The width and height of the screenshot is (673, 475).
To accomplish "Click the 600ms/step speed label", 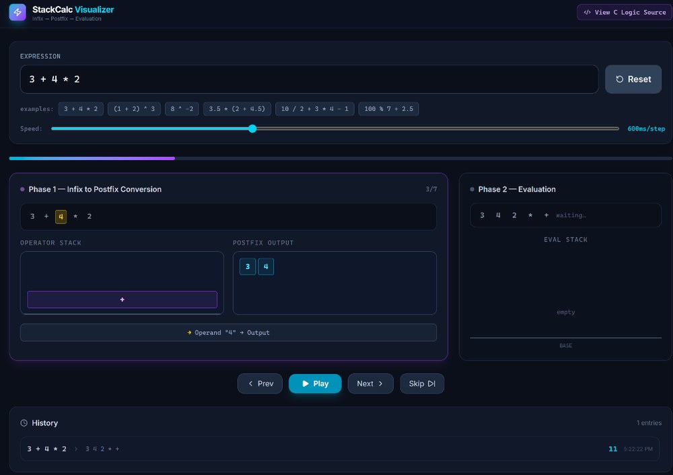I will coord(646,129).
